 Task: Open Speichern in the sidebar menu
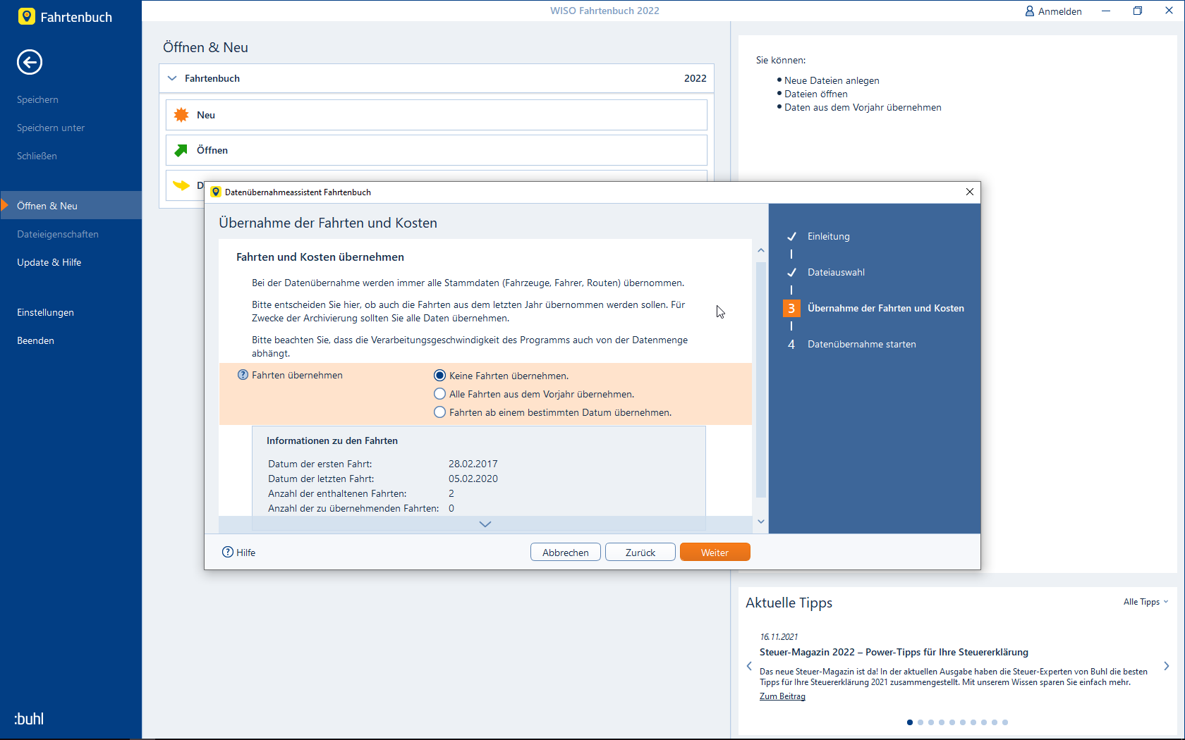tap(37, 99)
